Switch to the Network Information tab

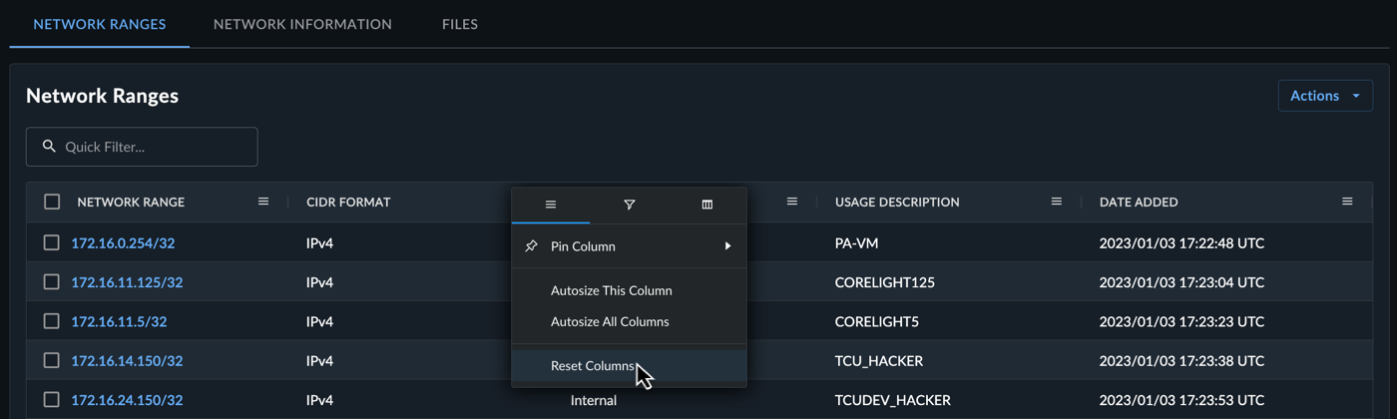(x=302, y=24)
